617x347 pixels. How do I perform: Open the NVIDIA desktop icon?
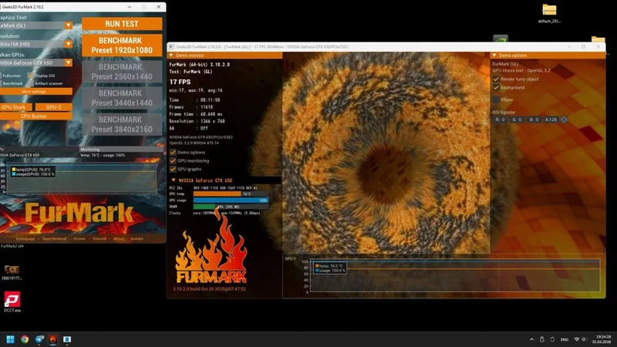coord(501,39)
